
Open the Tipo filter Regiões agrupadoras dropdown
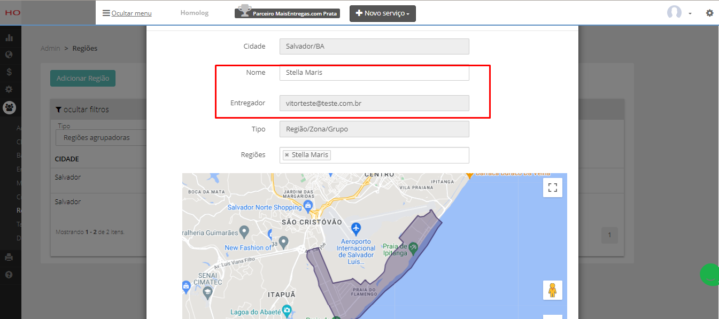point(100,138)
